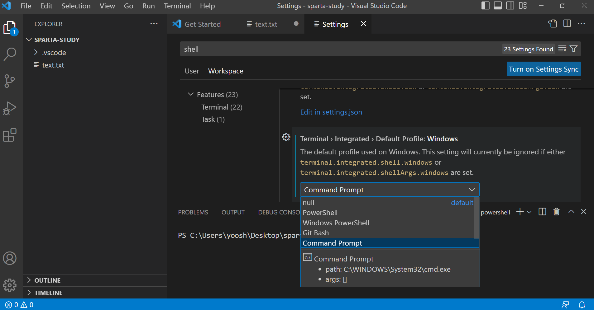Show the OUTPUT panel tab
The width and height of the screenshot is (594, 310).
point(233,212)
